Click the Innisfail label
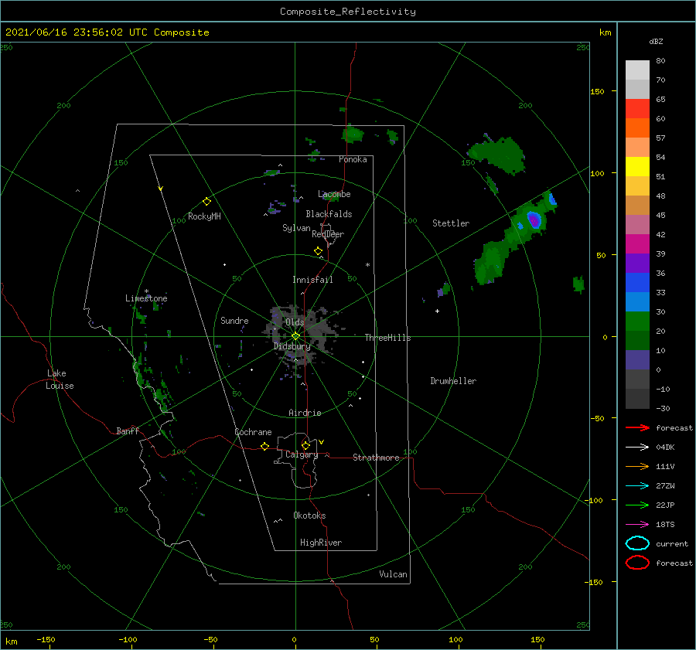The width and height of the screenshot is (696, 650). 312,280
